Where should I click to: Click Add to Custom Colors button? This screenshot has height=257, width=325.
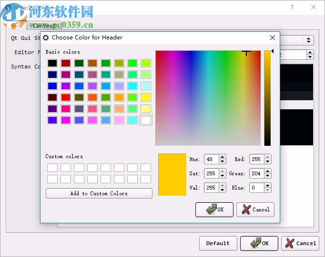tap(99, 193)
